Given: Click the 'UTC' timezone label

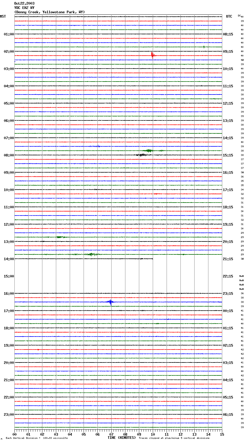Looking at the screenshot, I should coord(229,16).
